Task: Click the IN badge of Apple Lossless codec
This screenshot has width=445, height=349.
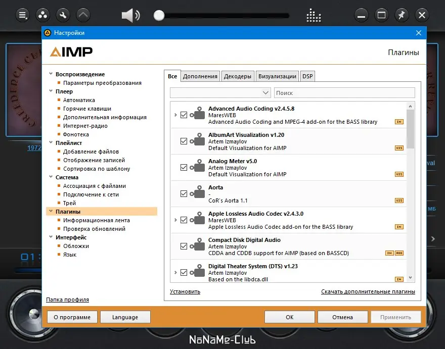Action: [399, 227]
